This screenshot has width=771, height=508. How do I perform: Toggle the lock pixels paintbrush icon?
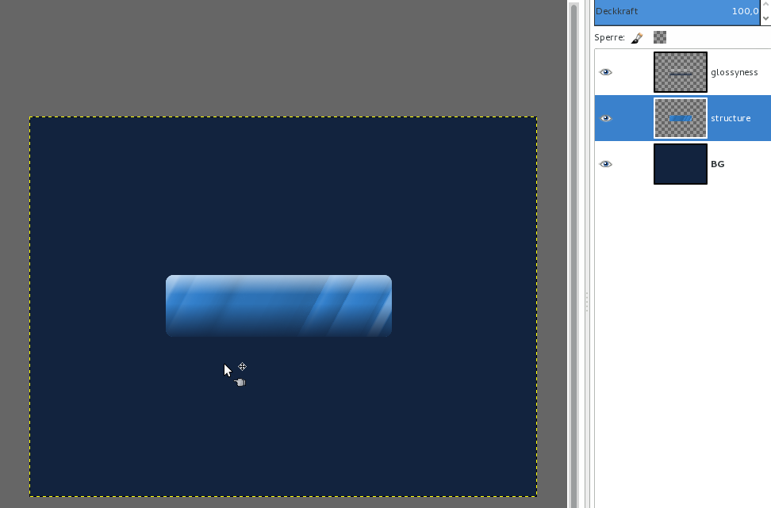637,38
